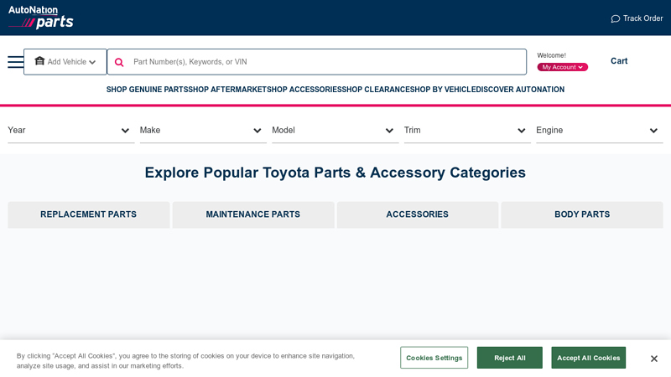Open the Year dropdown
This screenshot has height=377, width=671.
71,131
